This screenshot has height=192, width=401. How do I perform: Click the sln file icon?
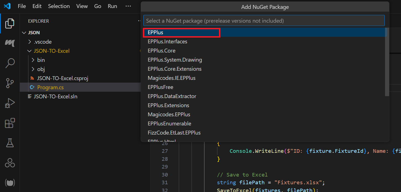pos(30,96)
